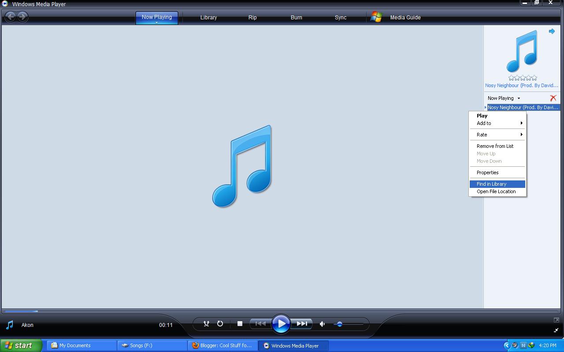Click the blue arrow to hide list pane
The image size is (564, 352).
click(552, 31)
